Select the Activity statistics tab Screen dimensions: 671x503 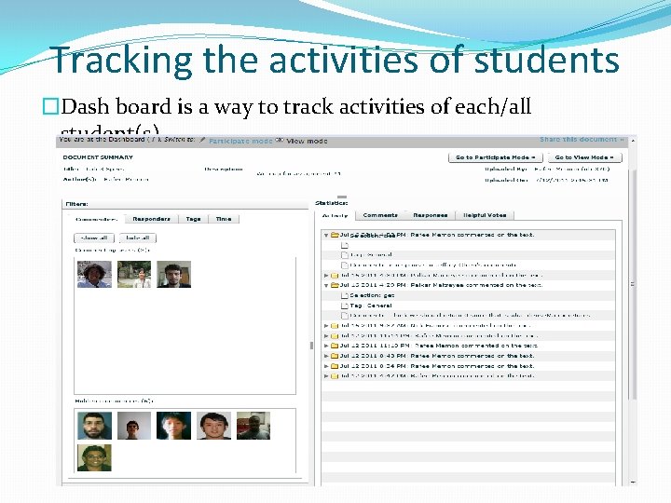coord(335,215)
